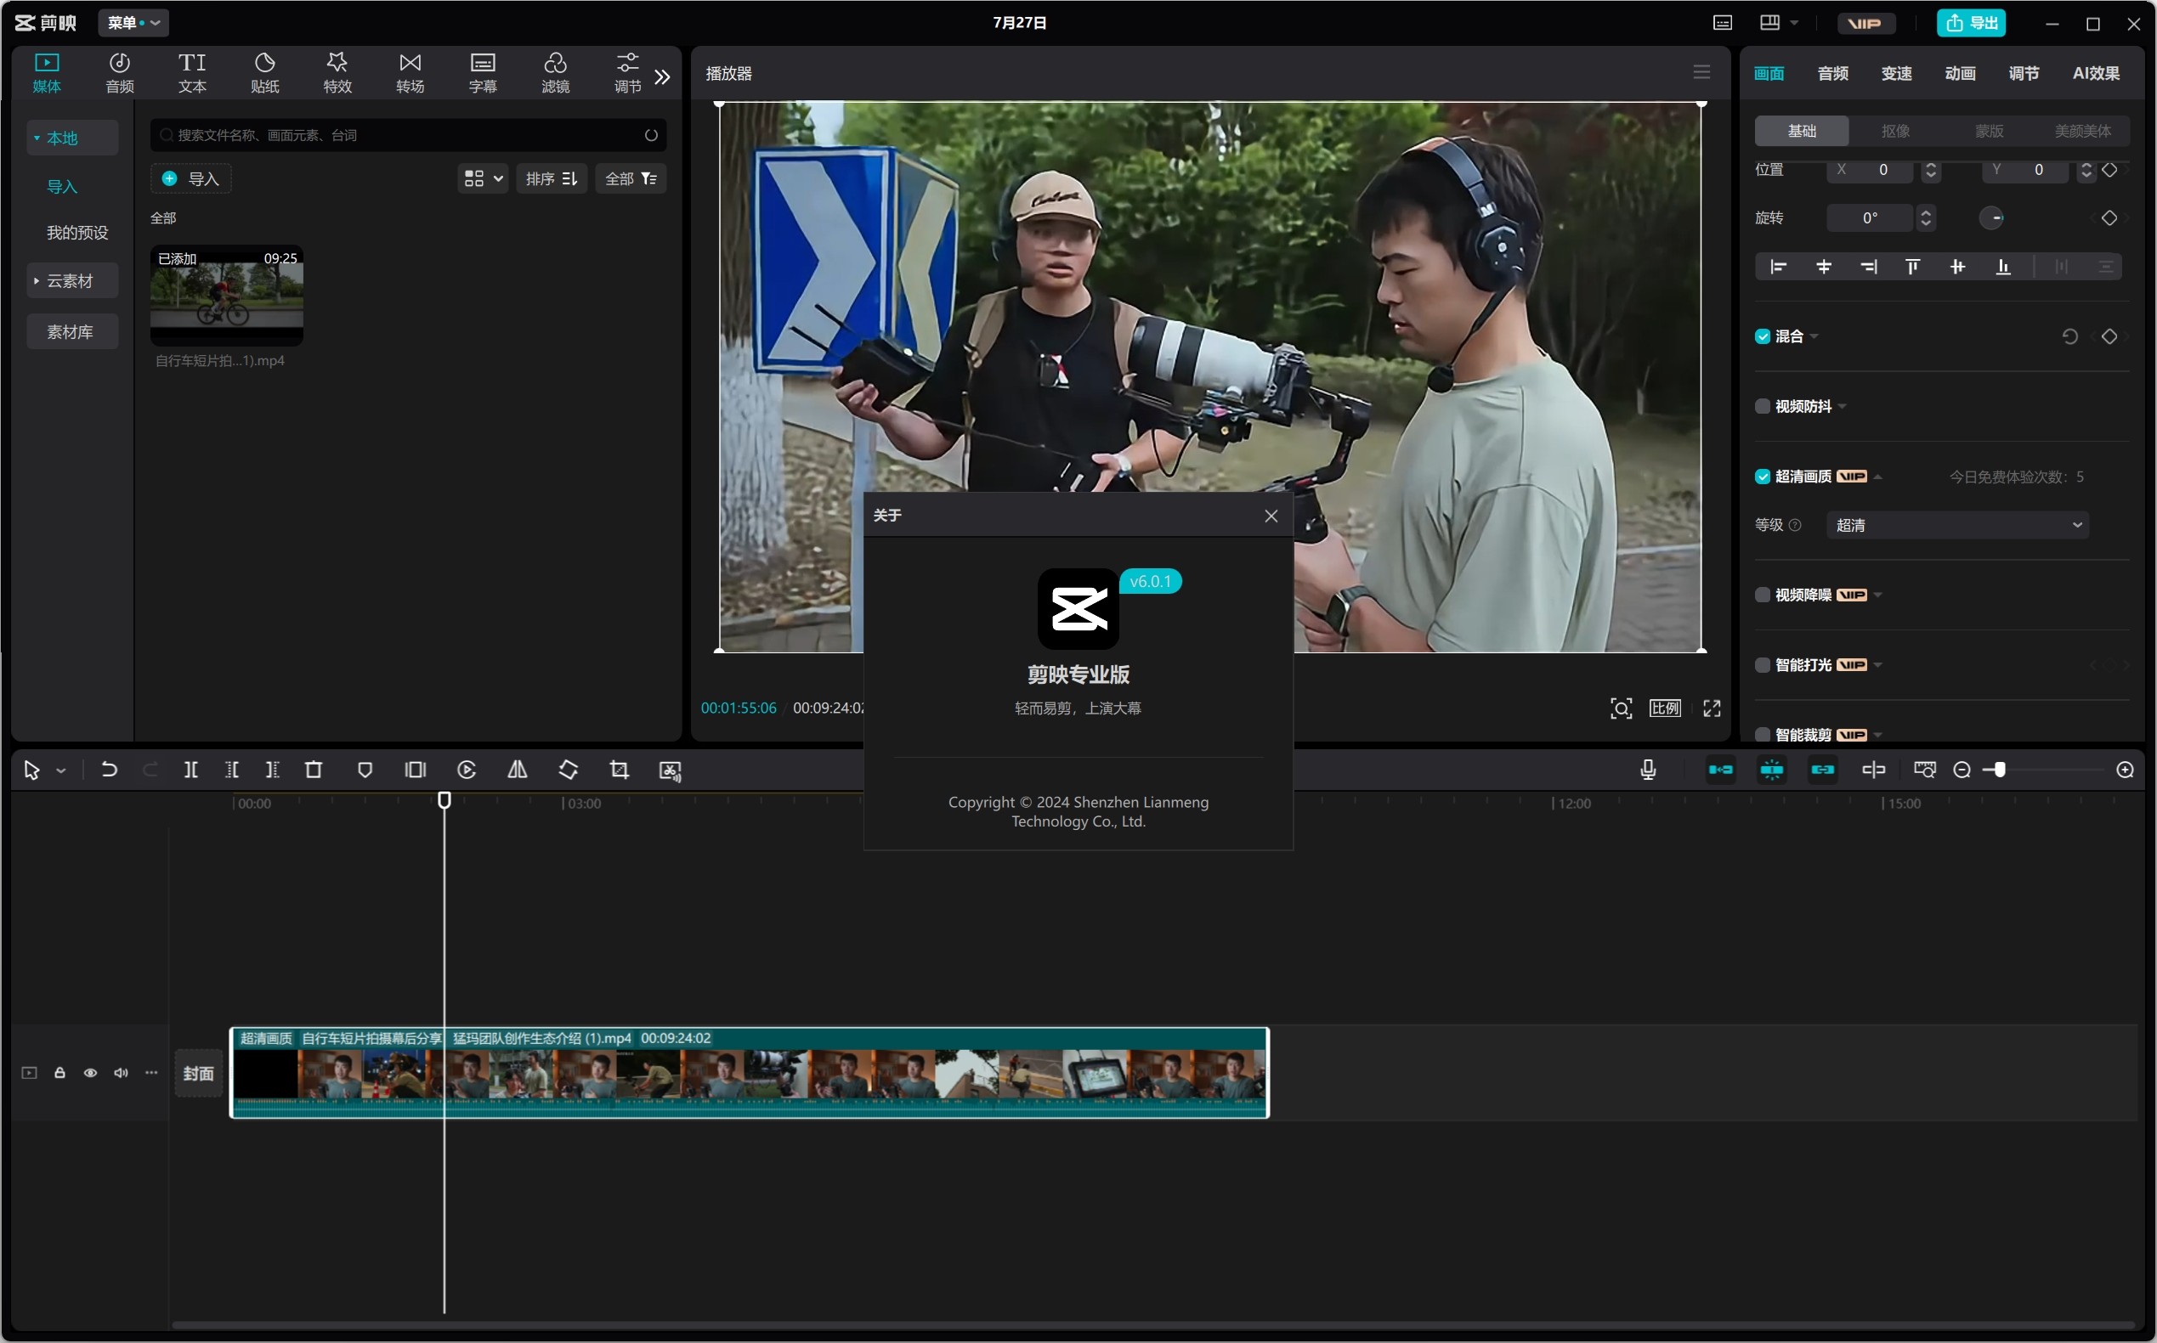Click the fullscreen preview icon
This screenshot has width=2157, height=1343.
[1712, 708]
